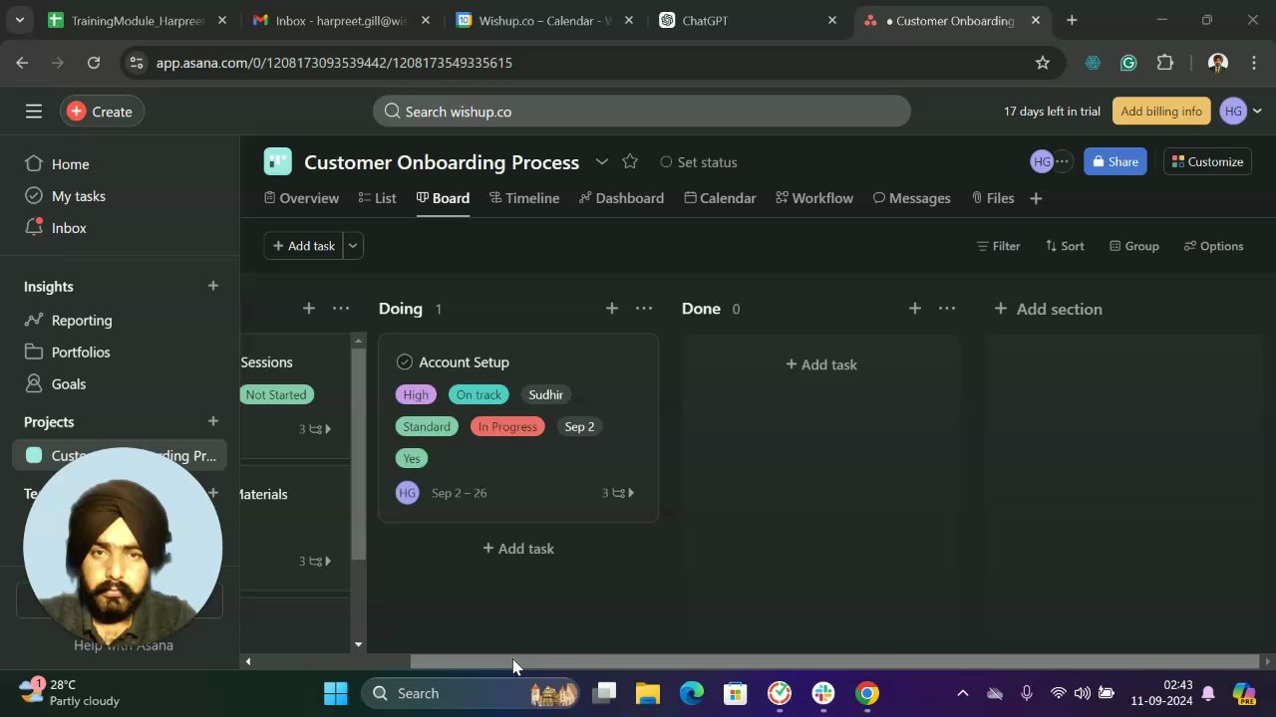Open Doing column more actions menu

644,309
